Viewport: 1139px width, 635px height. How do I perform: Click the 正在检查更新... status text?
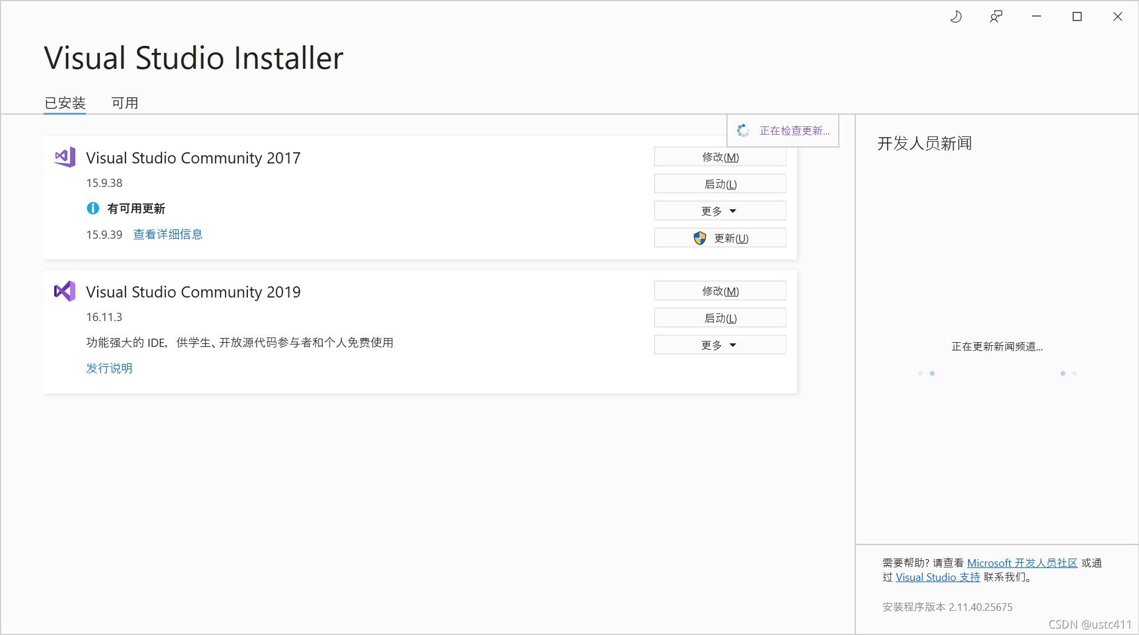[x=795, y=131]
